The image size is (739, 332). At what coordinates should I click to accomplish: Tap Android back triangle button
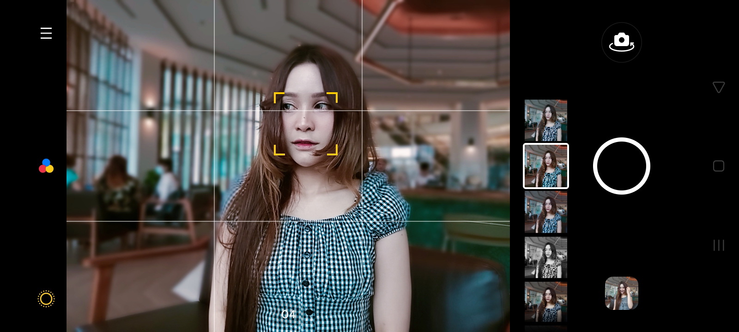click(718, 87)
